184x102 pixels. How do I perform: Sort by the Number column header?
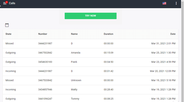(x=43, y=34)
